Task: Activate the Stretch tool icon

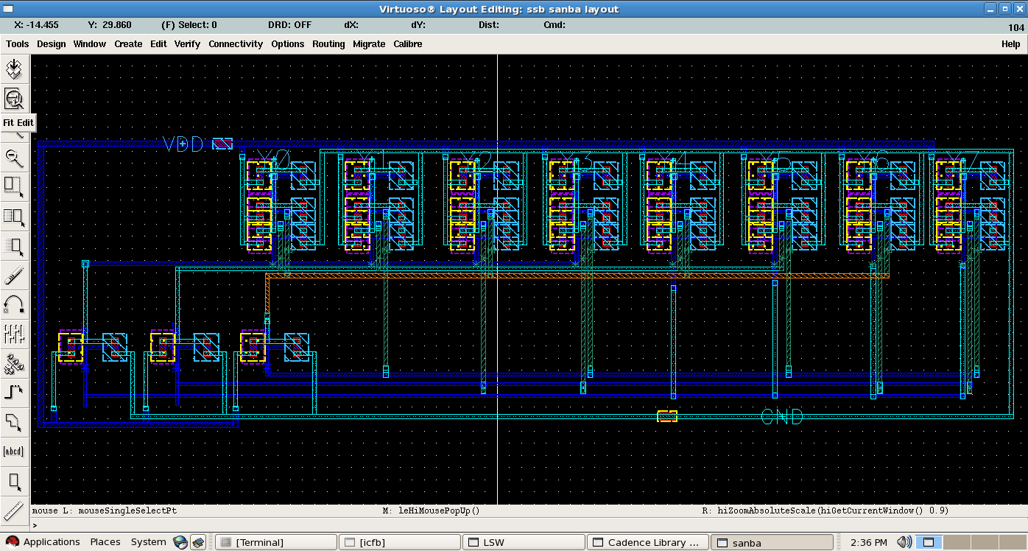Action: pos(14,186)
